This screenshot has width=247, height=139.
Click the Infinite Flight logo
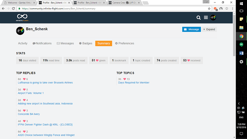[22, 17]
